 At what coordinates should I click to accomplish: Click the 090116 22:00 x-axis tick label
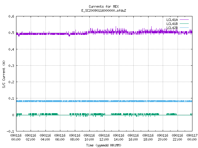(x=177, y=138)
